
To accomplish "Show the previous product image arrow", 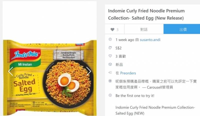I will click(10, 71).
